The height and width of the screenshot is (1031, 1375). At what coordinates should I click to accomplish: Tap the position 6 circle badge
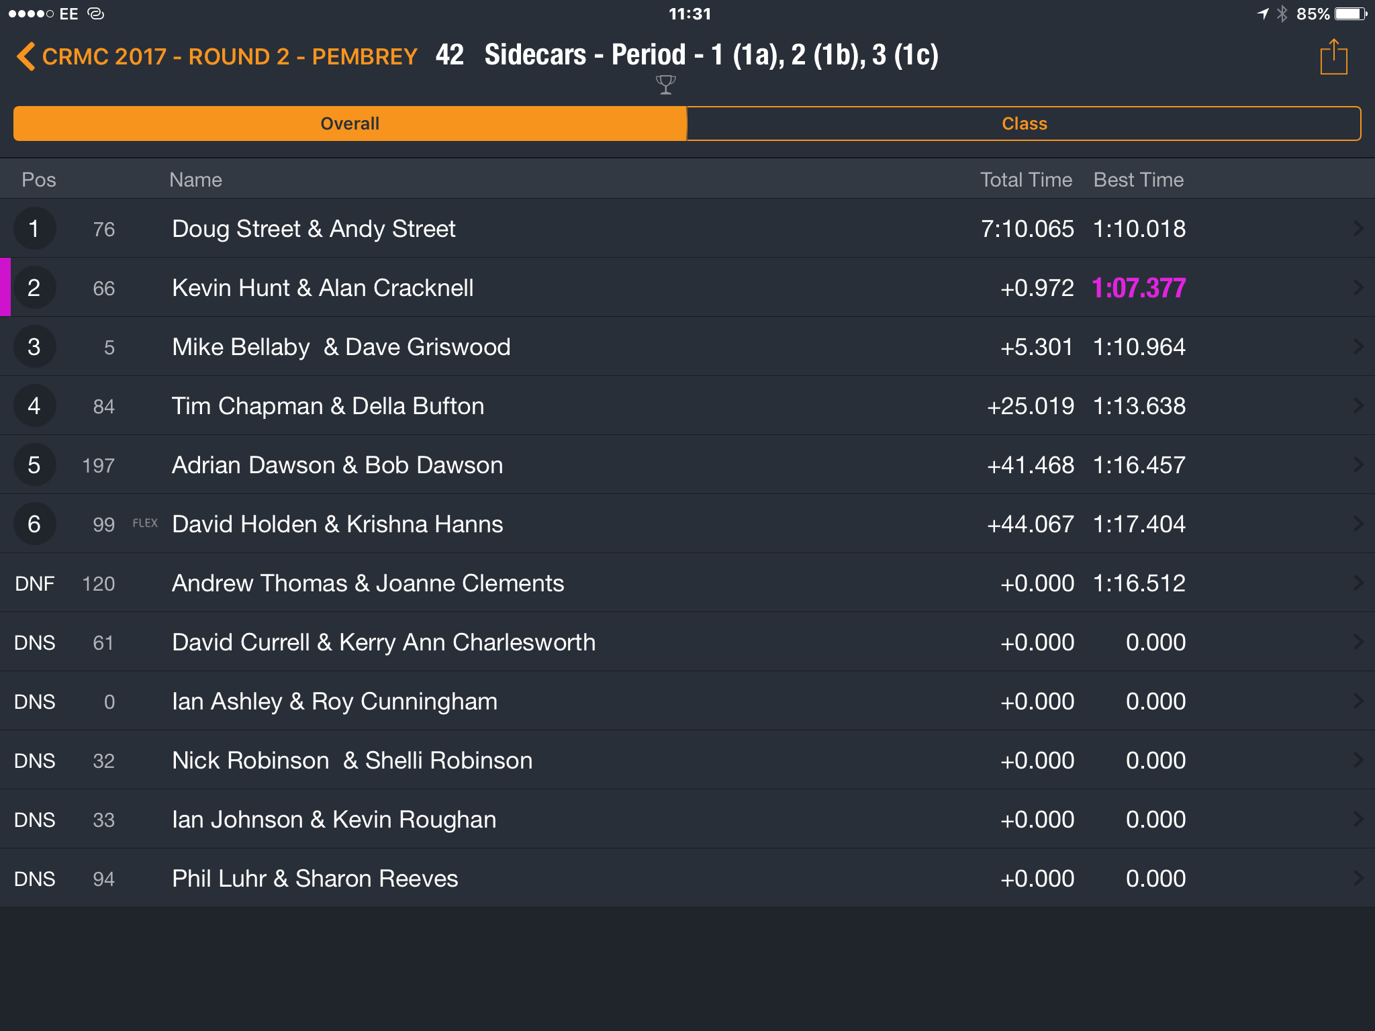(34, 524)
